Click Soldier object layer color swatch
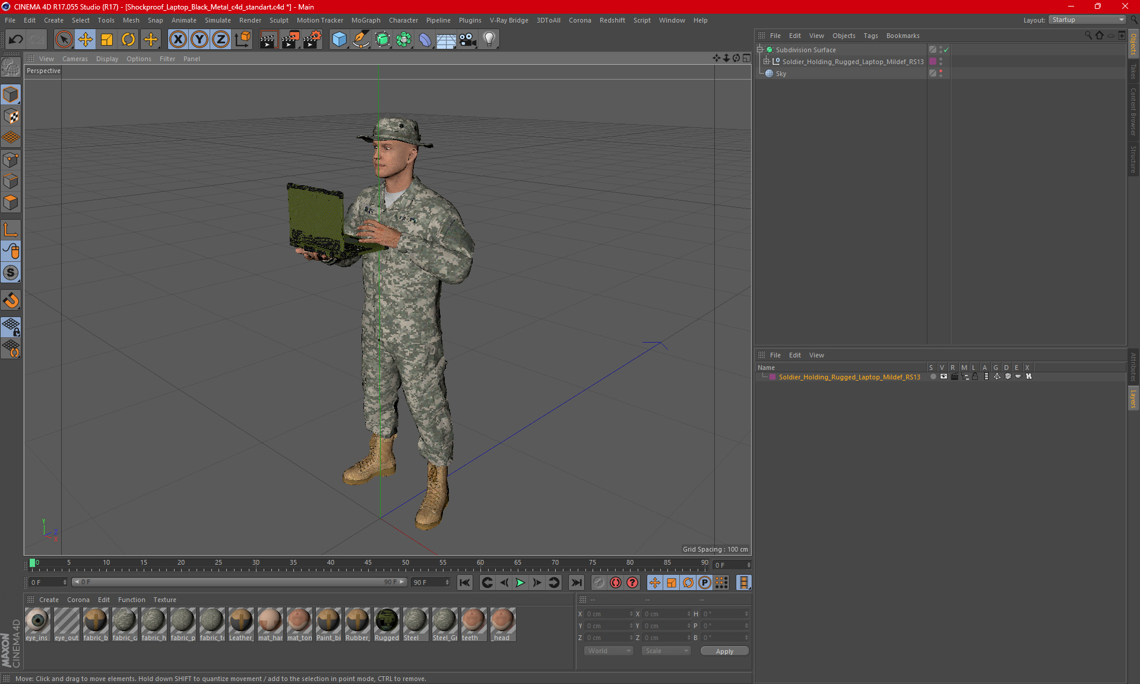 tap(933, 62)
